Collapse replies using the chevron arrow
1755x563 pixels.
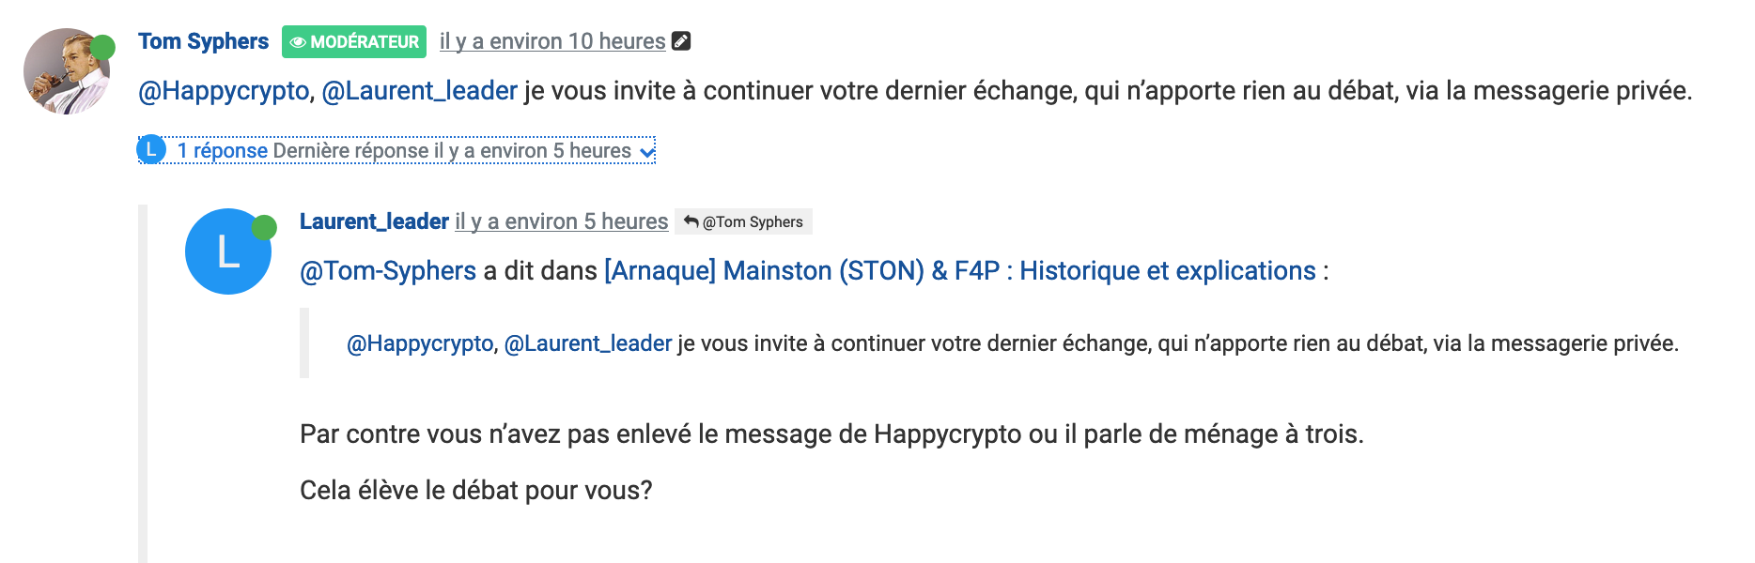(x=646, y=151)
